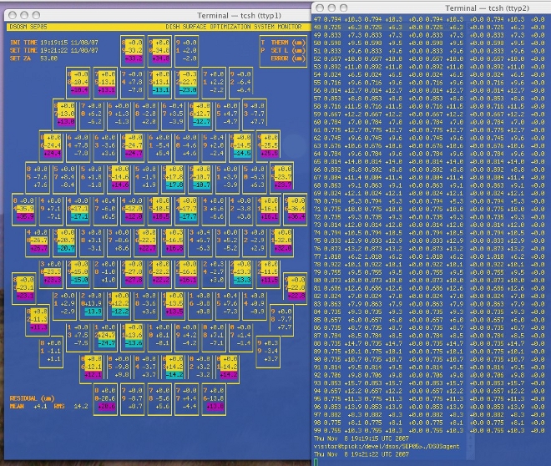Image resolution: width=551 pixels, height=466 pixels.
Task: Click 'Thu Nov 8 19:19:15 UTC 2007' line
Action: click(361, 438)
